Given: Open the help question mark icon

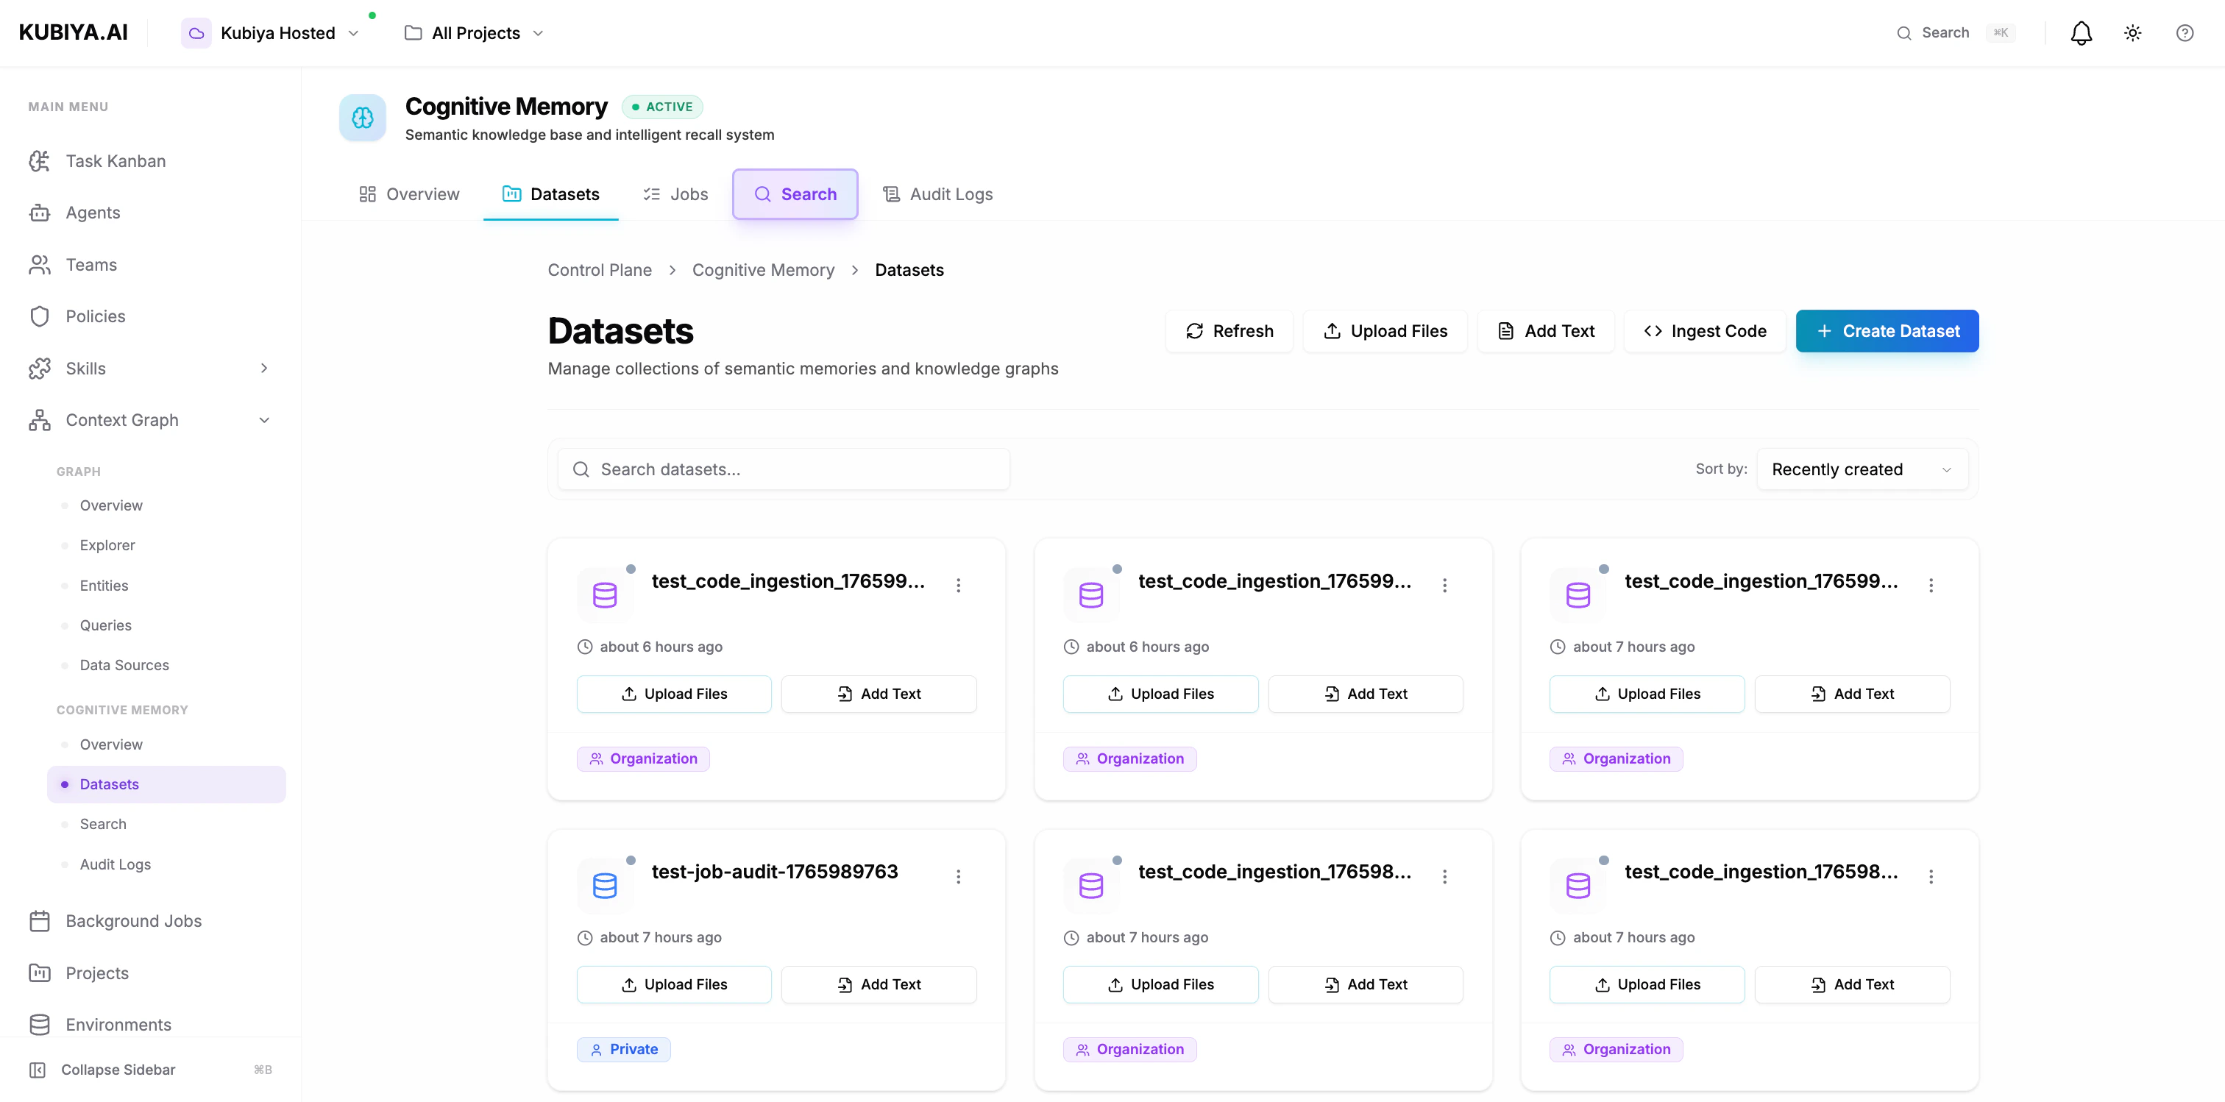Looking at the screenshot, I should click(2185, 32).
